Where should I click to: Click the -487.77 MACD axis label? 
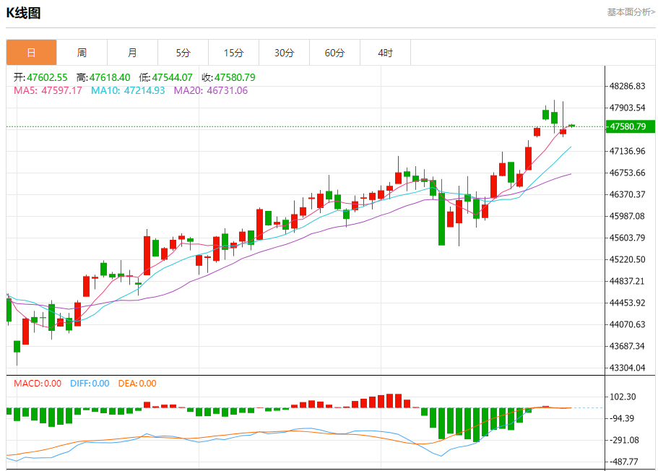(624, 462)
